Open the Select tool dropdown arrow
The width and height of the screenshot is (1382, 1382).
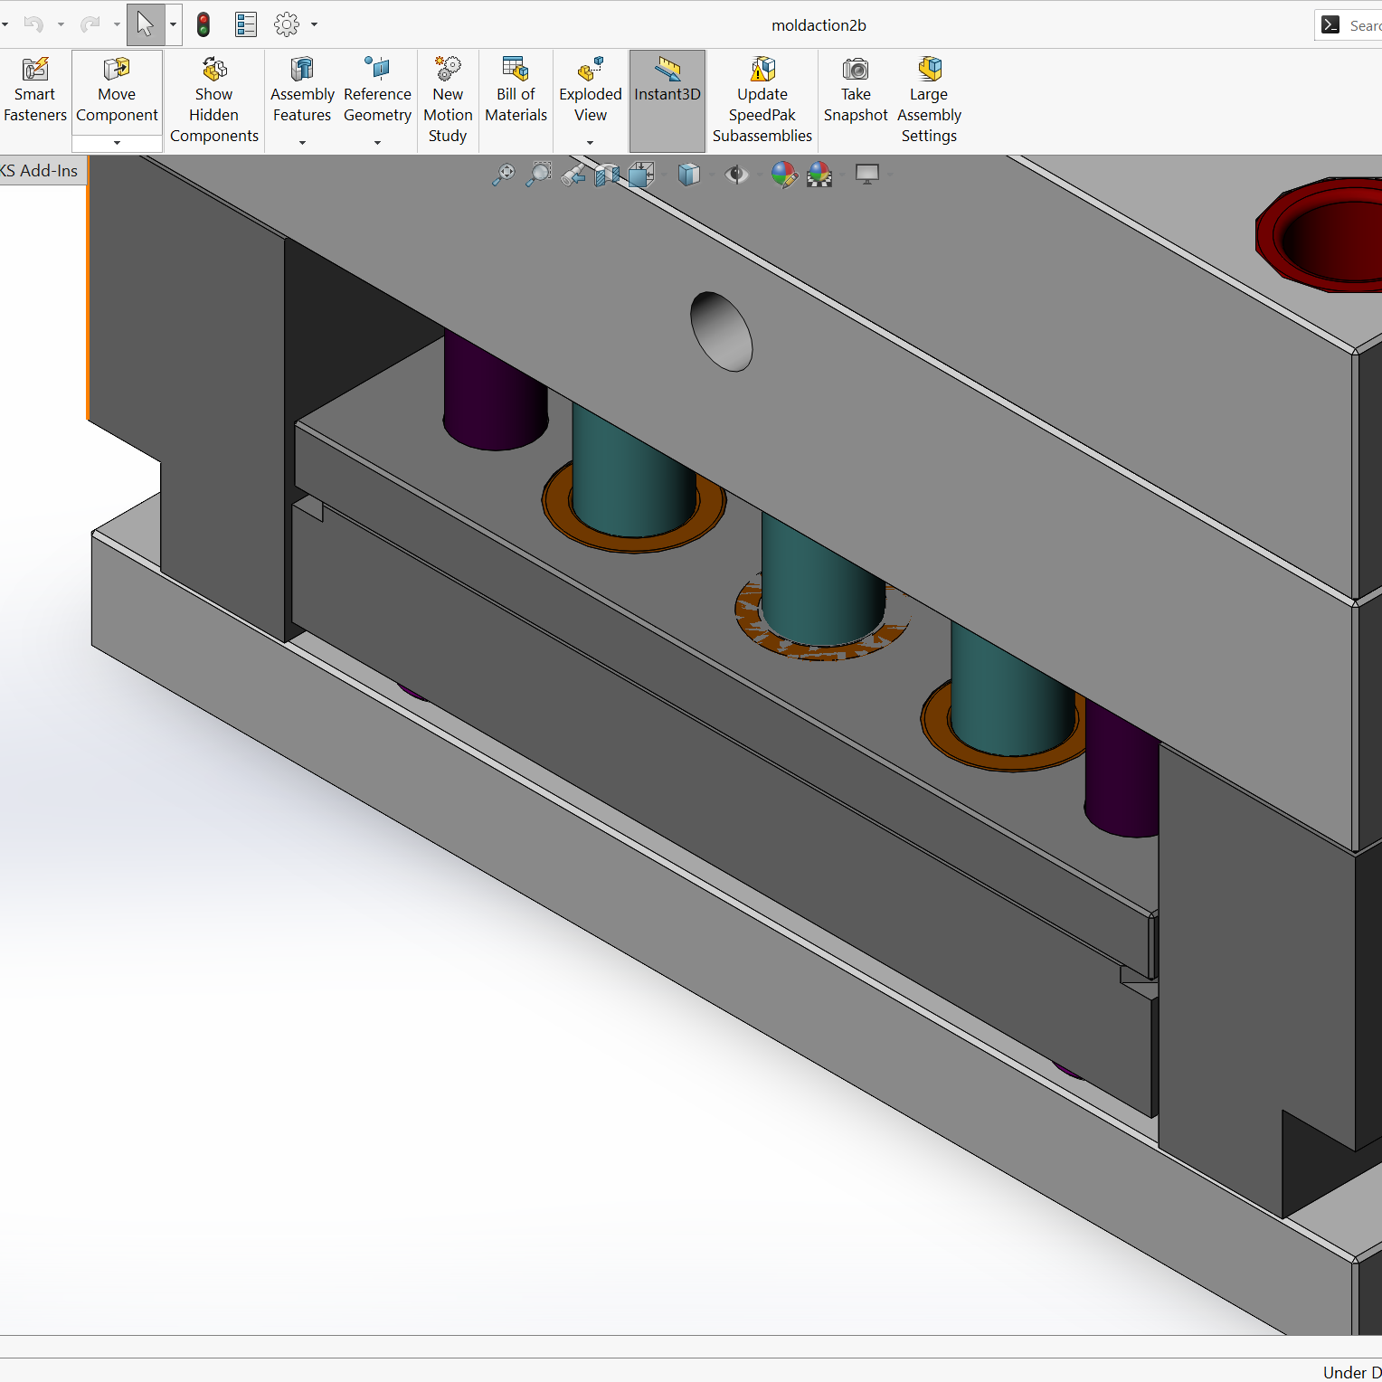coord(174,24)
